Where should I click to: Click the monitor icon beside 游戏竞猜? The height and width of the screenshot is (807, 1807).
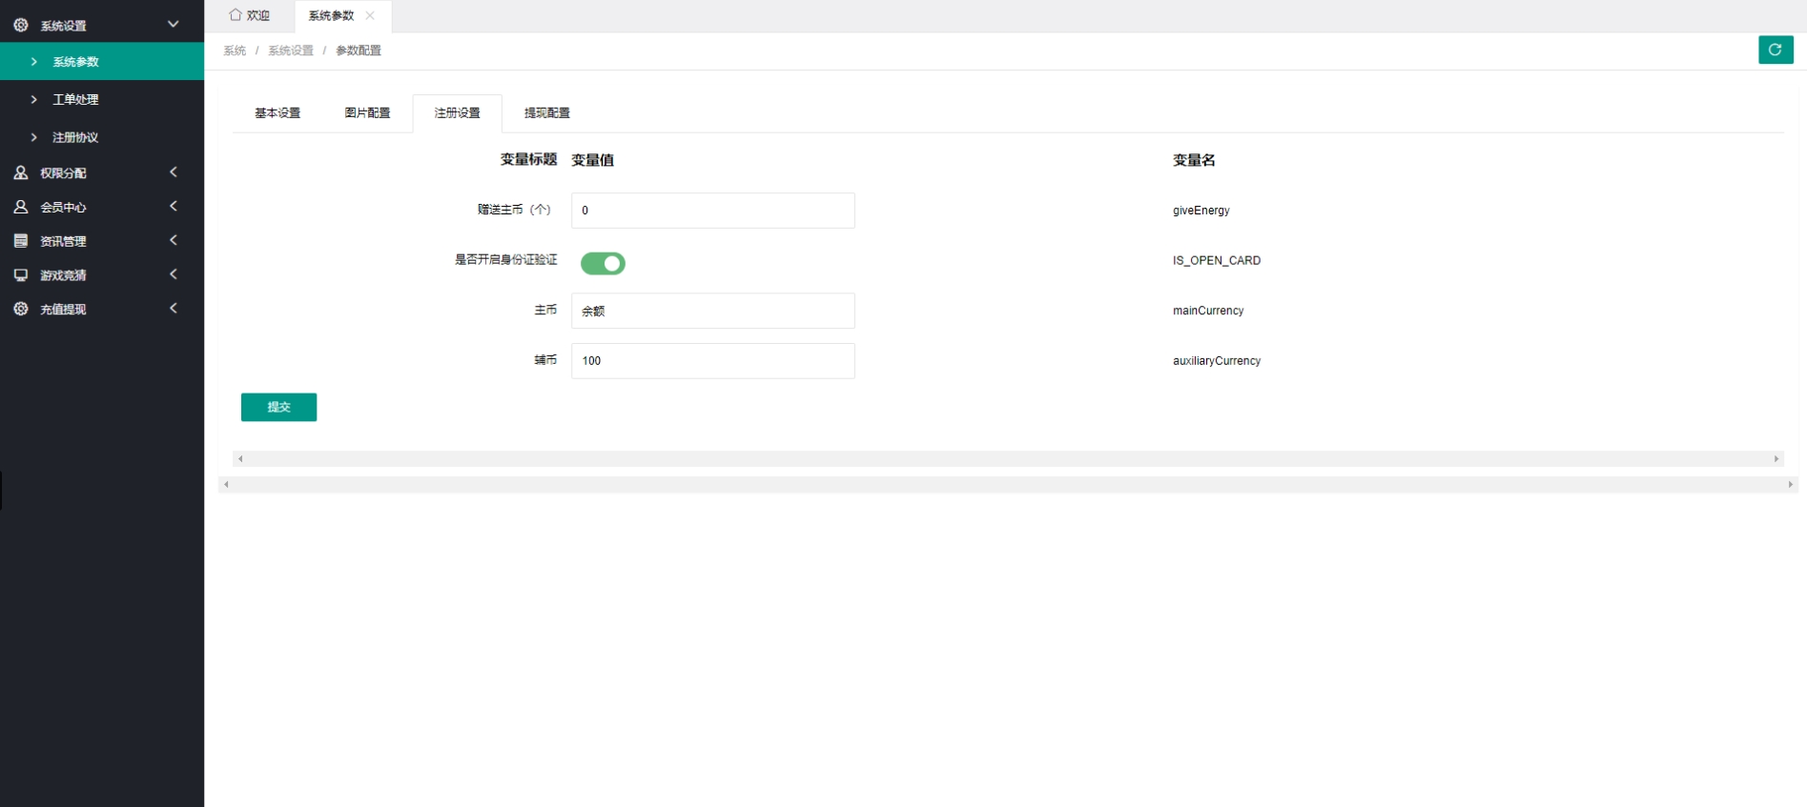point(21,275)
